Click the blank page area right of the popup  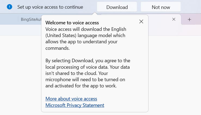tap(175, 75)
